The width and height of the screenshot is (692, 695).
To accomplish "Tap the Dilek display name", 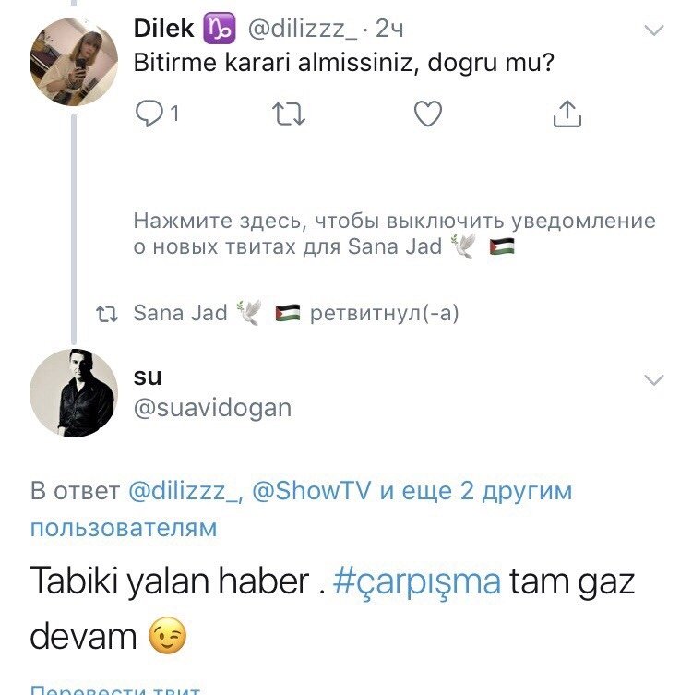I will (x=163, y=29).
